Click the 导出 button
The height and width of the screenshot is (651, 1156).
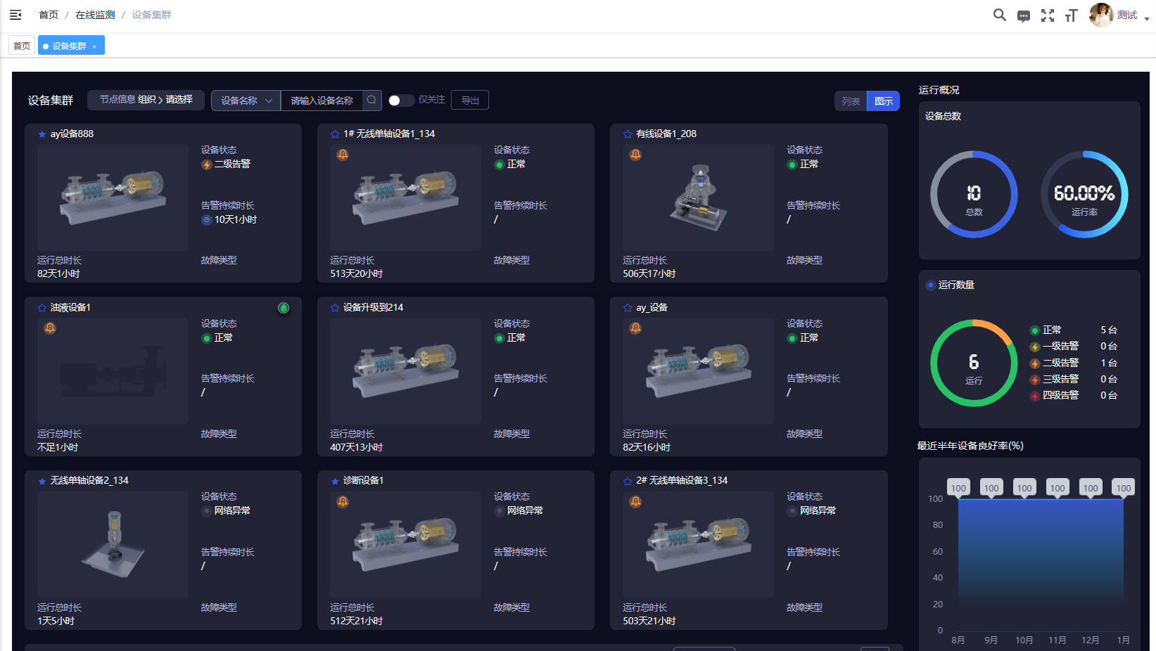470,101
